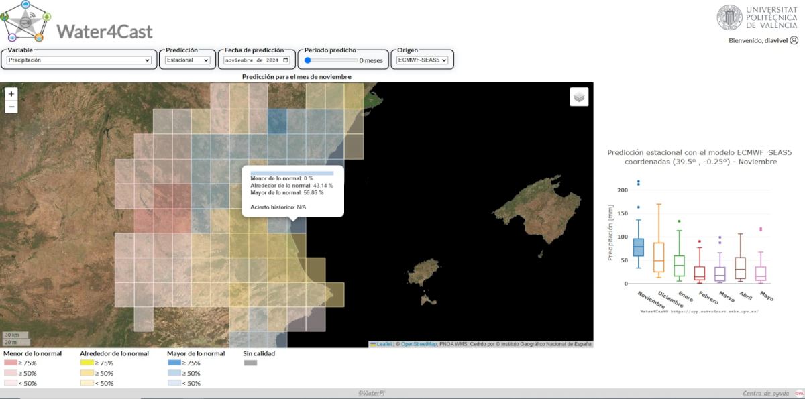
Task: Click the dark blue grid cell on map
Action: [277, 121]
